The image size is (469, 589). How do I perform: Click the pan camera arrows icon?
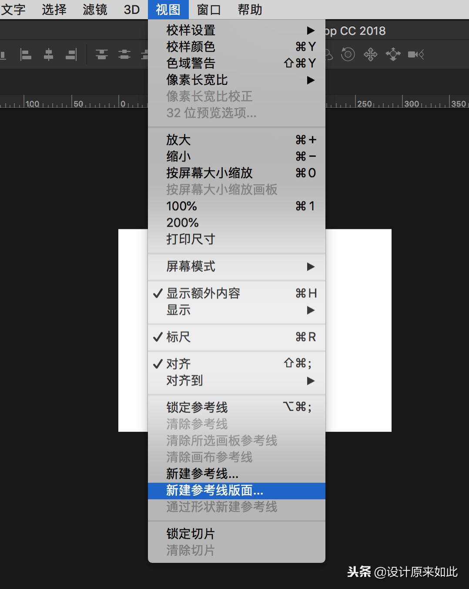pos(370,54)
